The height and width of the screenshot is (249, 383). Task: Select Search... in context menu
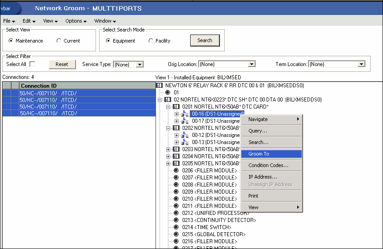(x=271, y=142)
